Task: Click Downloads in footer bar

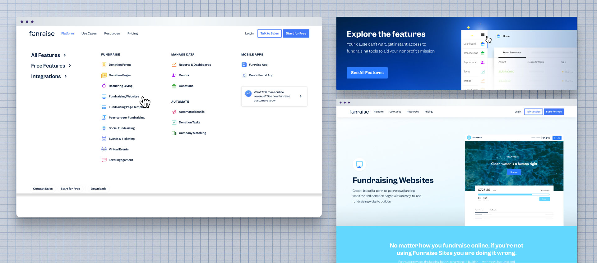Action: tap(99, 189)
